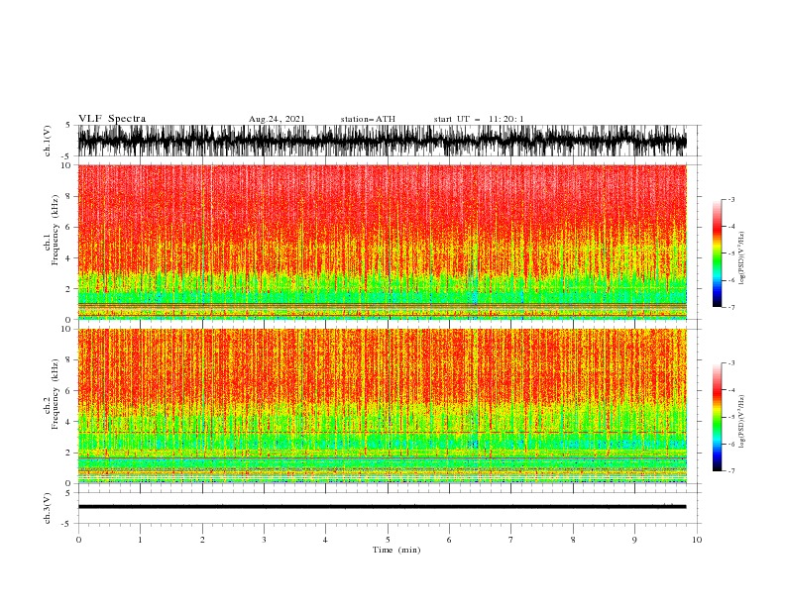Screen dimensions: 785x606
Task: Click the 'ch.3(V)' waveform axis label
Action: (x=48, y=508)
